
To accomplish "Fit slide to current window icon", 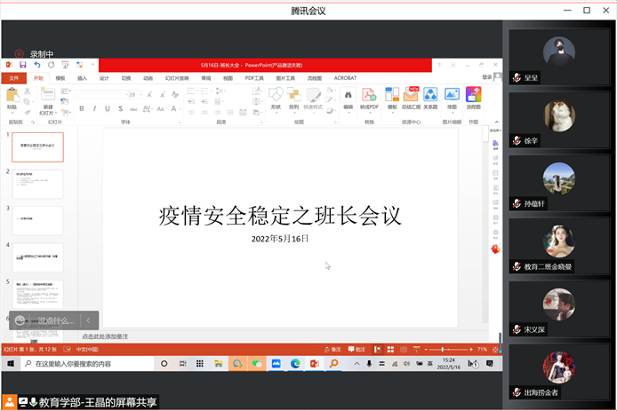I will (495, 350).
